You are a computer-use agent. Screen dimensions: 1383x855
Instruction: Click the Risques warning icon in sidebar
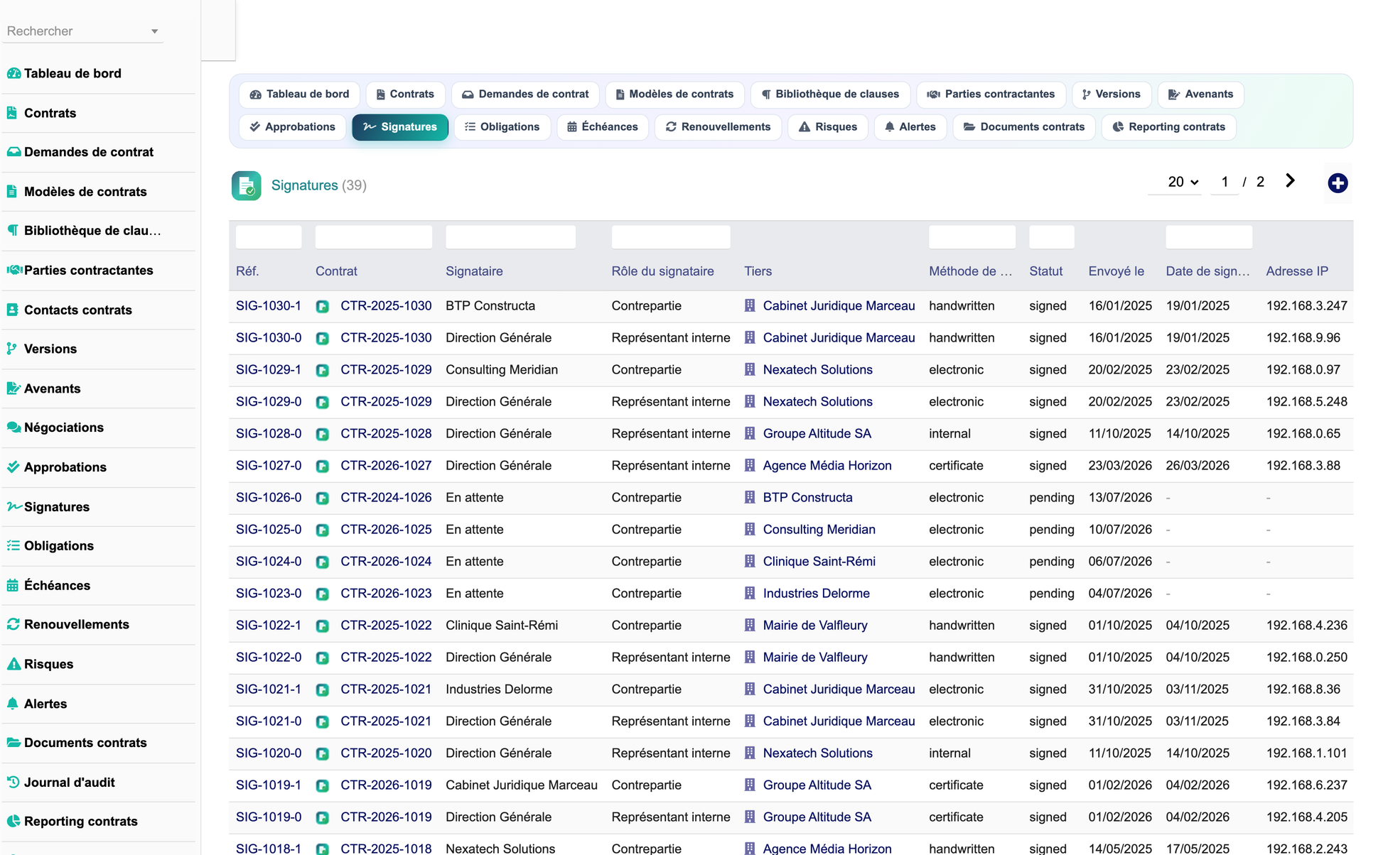coord(14,664)
